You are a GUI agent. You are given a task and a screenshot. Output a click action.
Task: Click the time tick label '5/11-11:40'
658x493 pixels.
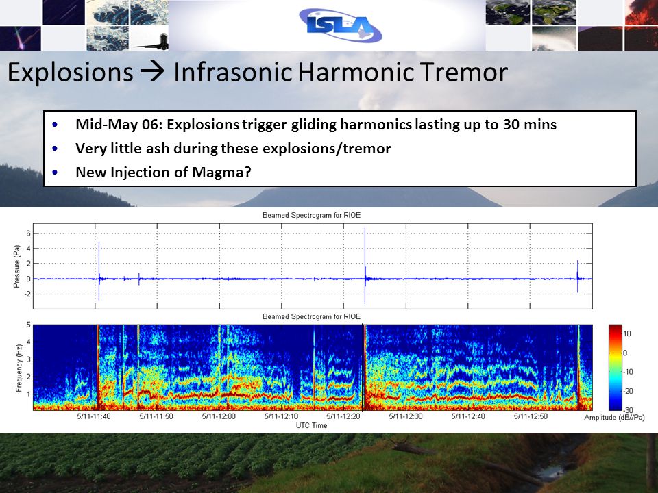click(x=94, y=416)
